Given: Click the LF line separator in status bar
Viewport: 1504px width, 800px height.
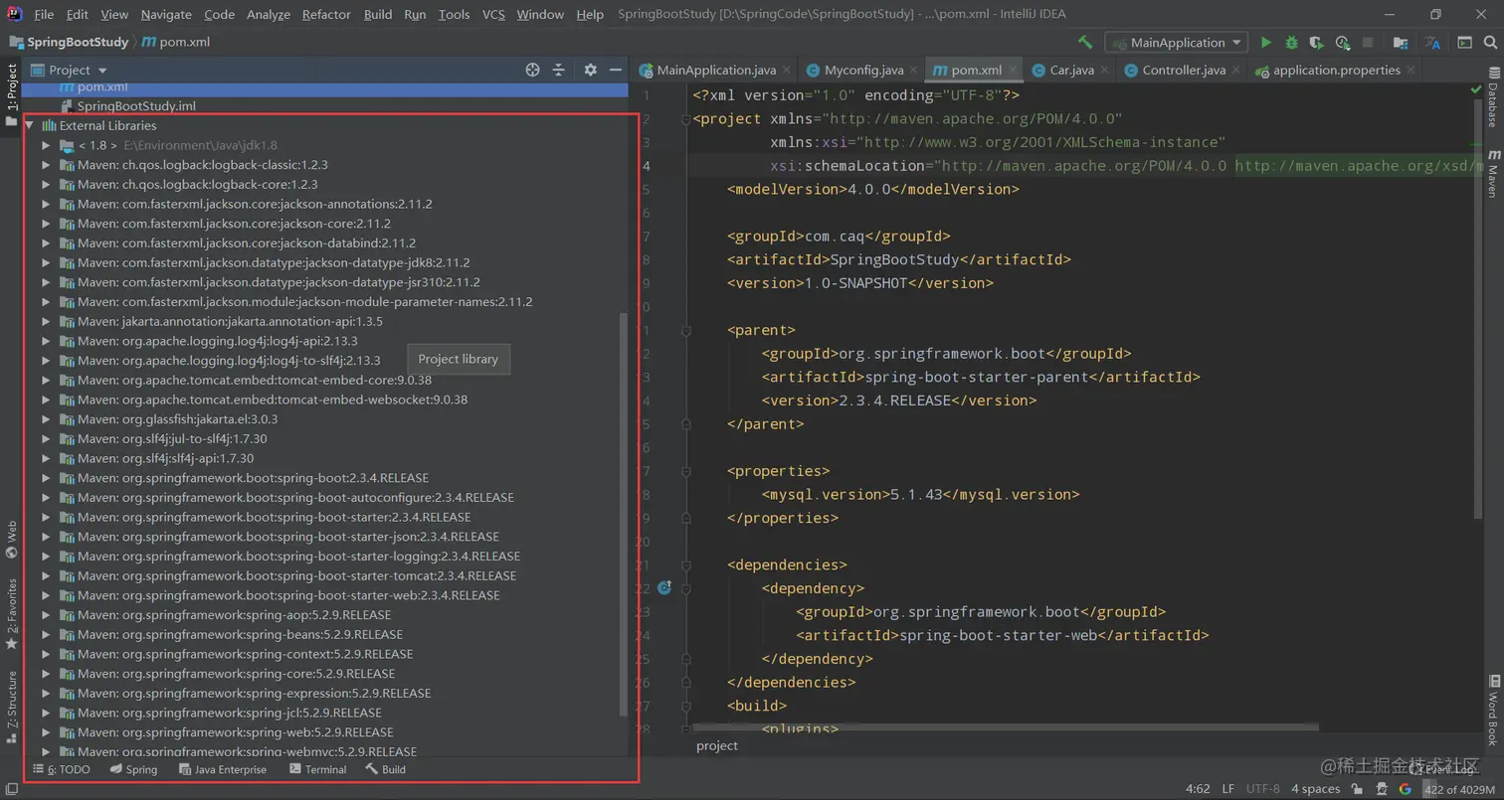Looking at the screenshot, I should pos(1227,789).
